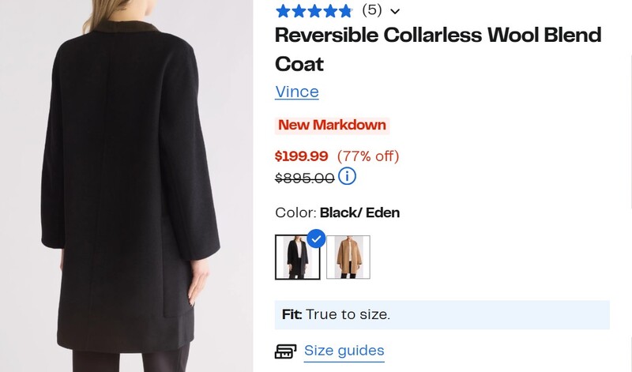Screen dimensions: 632x372
Task: Click the blue checkmark on selected swatch
Action: click(316, 239)
